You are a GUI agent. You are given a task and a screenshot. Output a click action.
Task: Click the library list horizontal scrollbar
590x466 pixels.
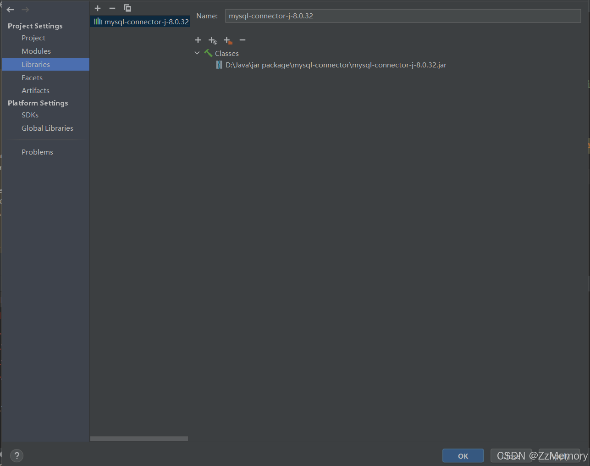[x=139, y=438]
